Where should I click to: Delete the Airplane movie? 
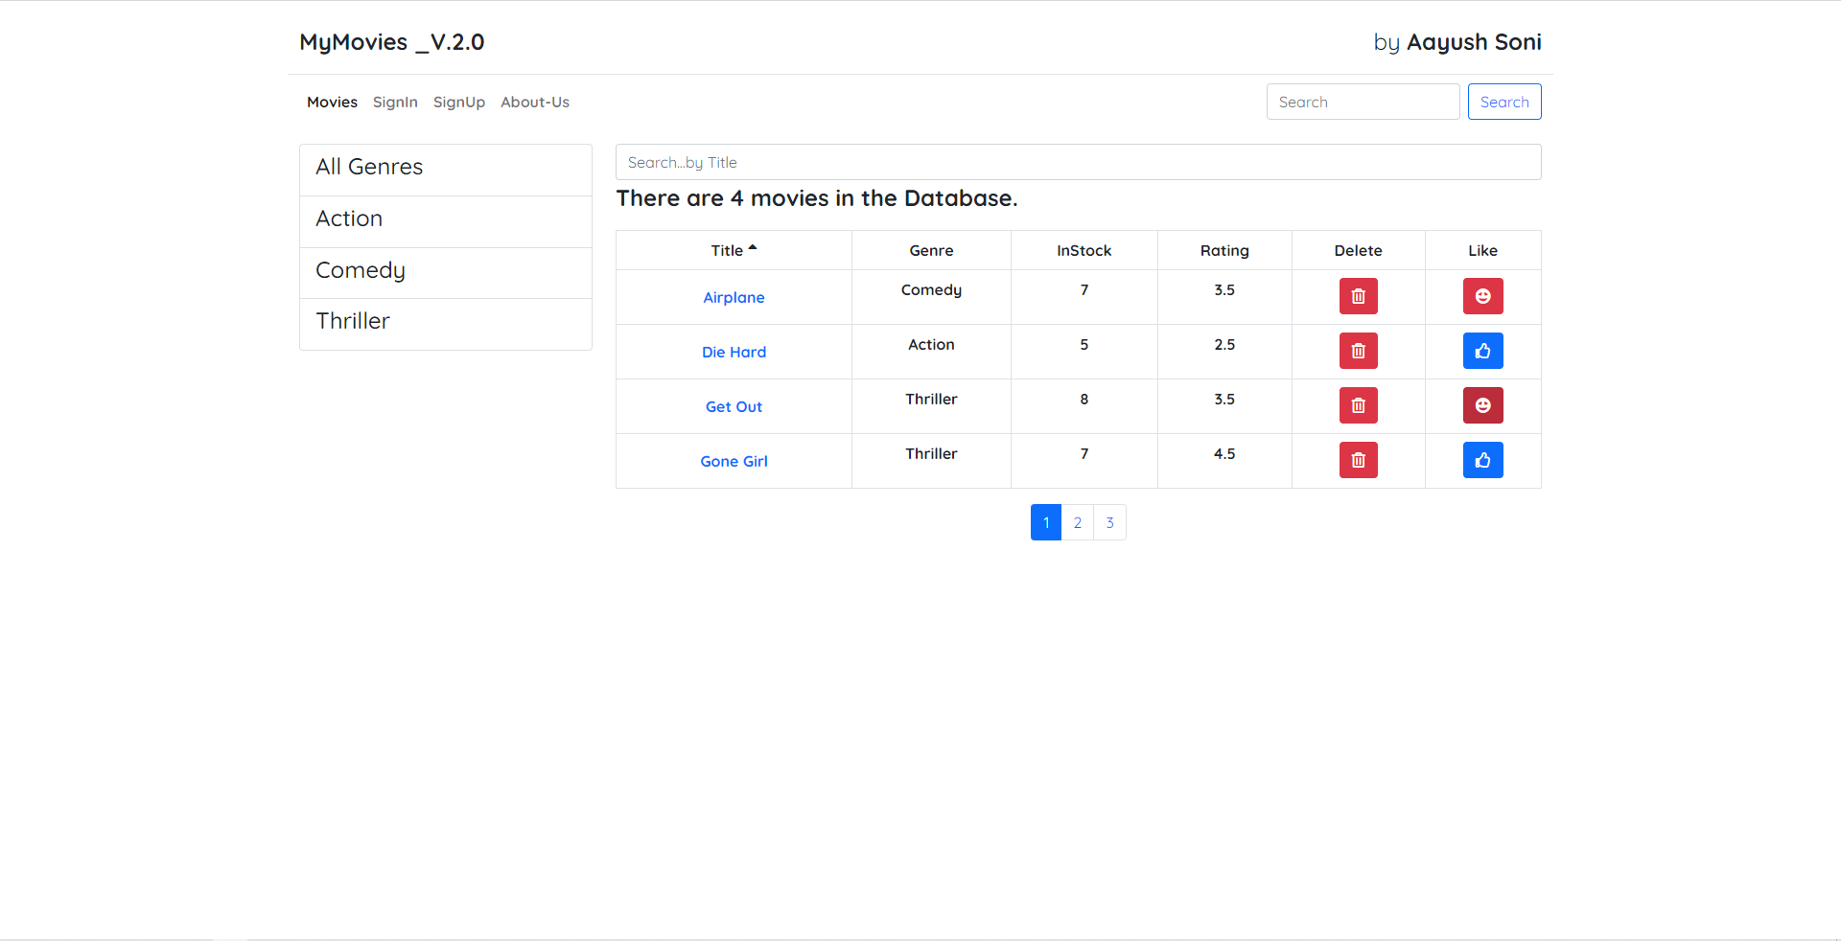pyautogui.click(x=1358, y=297)
